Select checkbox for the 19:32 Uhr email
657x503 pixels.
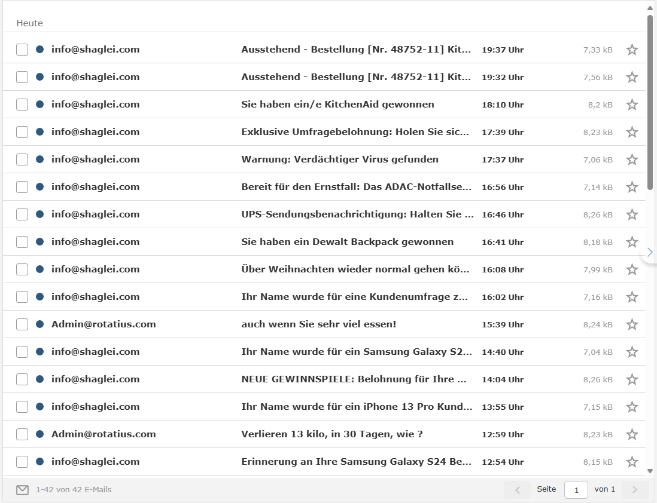click(22, 77)
